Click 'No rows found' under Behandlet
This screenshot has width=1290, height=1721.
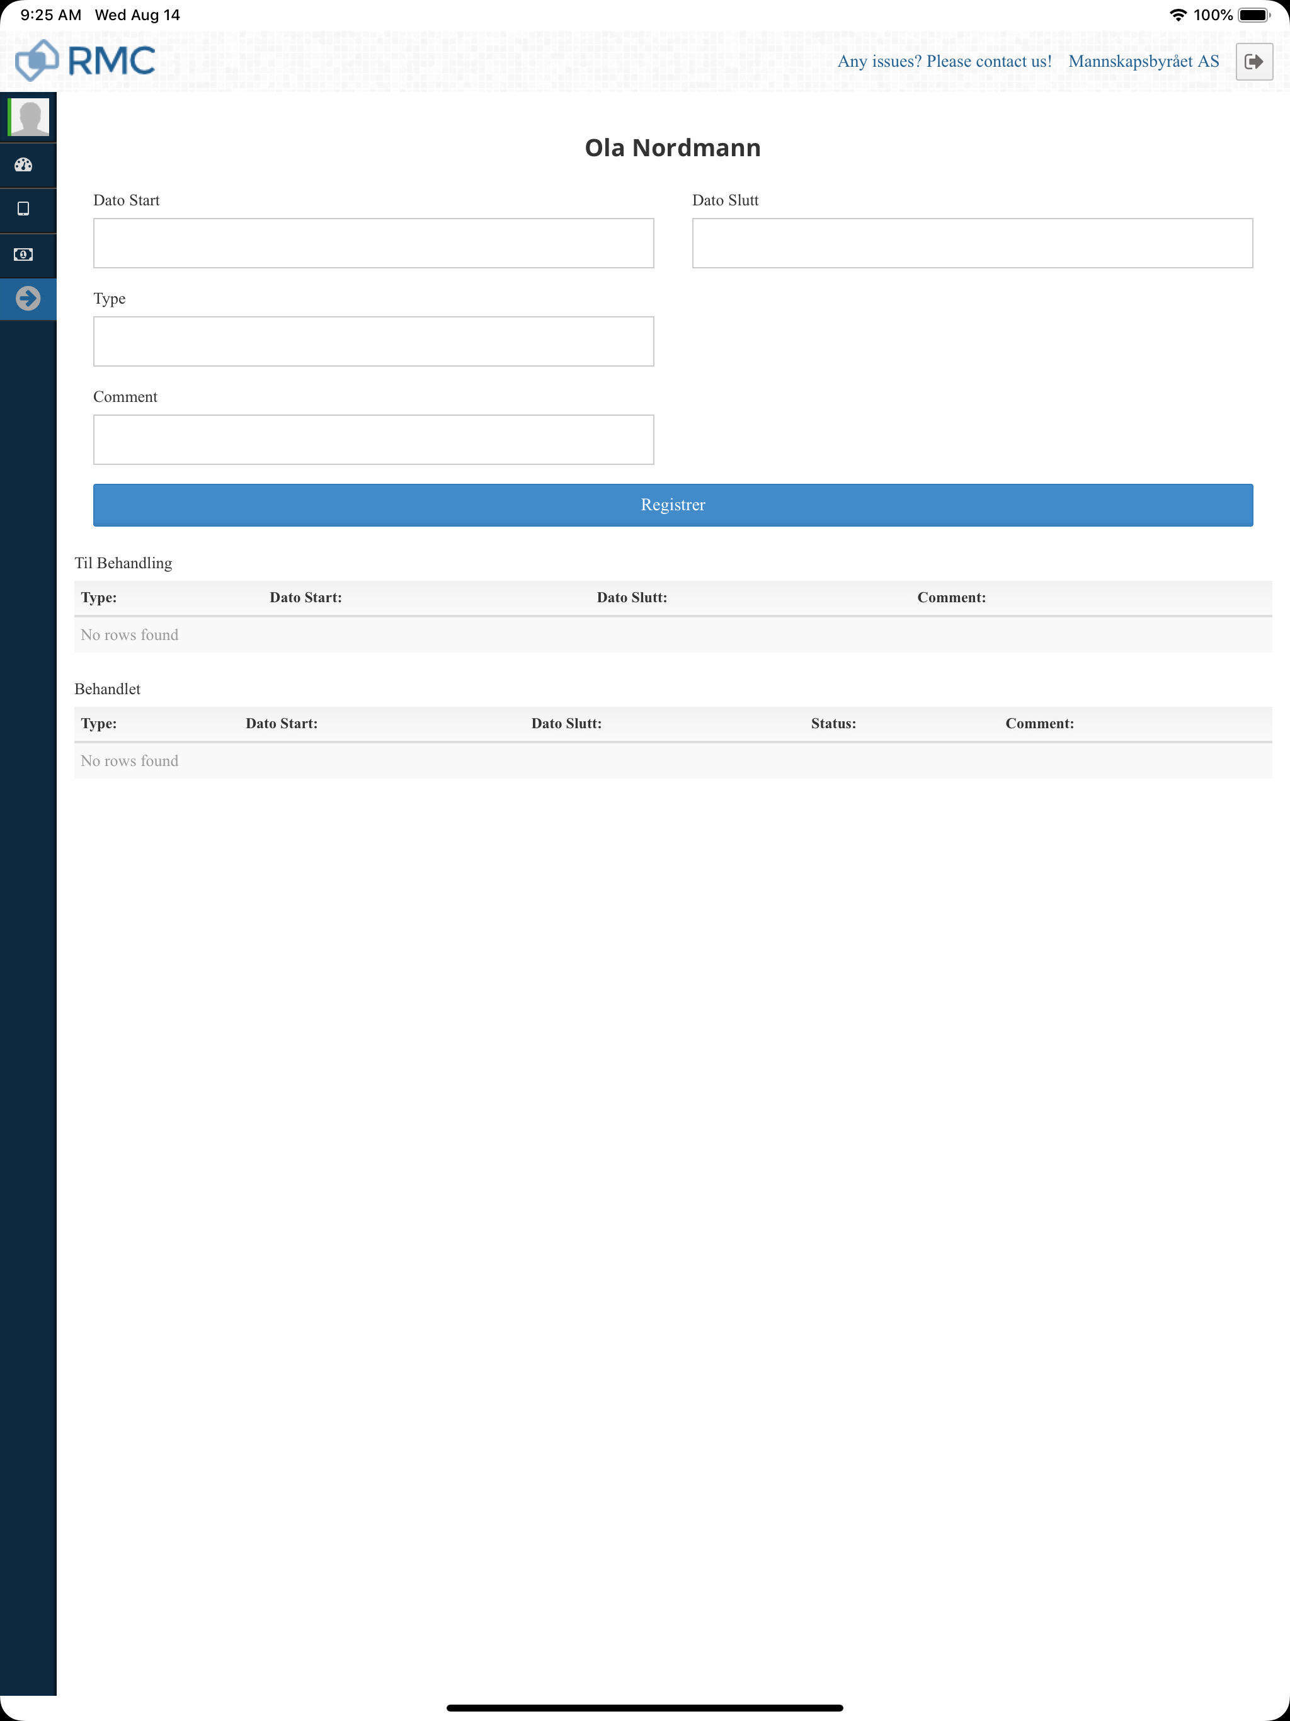[129, 761]
